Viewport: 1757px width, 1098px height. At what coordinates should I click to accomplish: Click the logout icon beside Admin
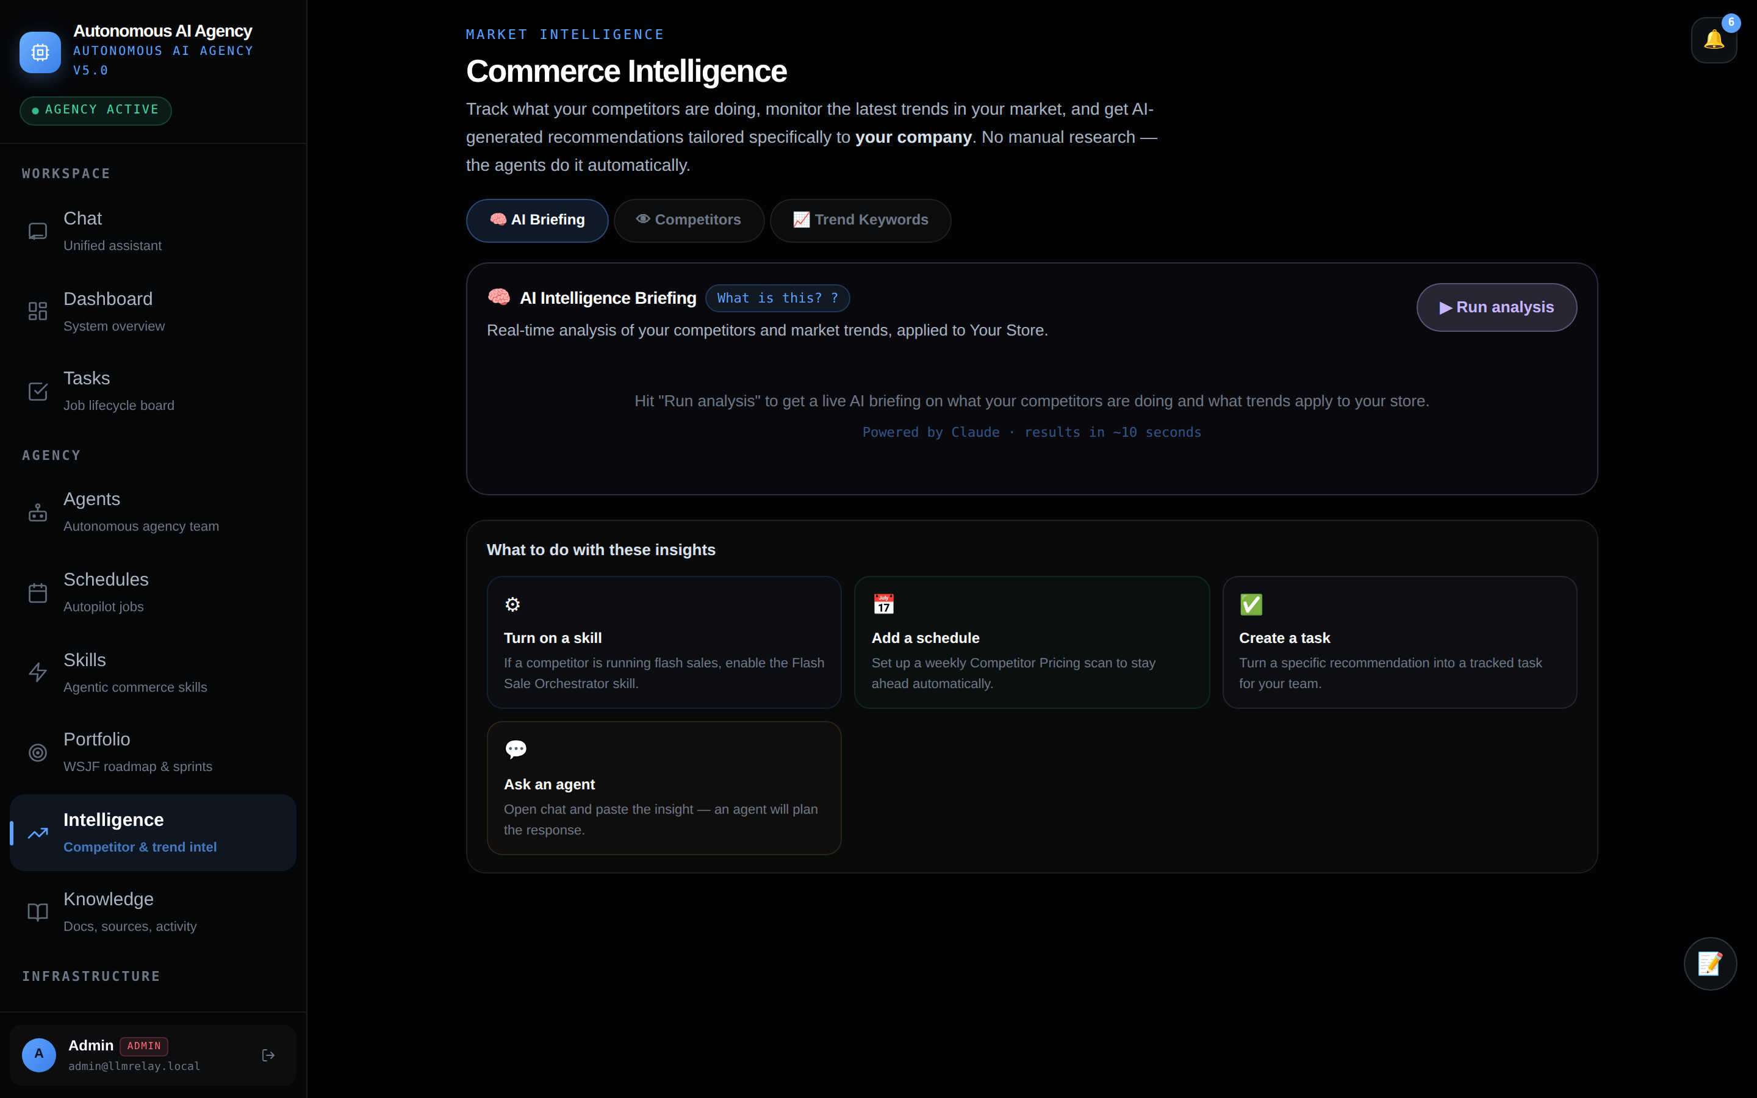pyautogui.click(x=268, y=1055)
